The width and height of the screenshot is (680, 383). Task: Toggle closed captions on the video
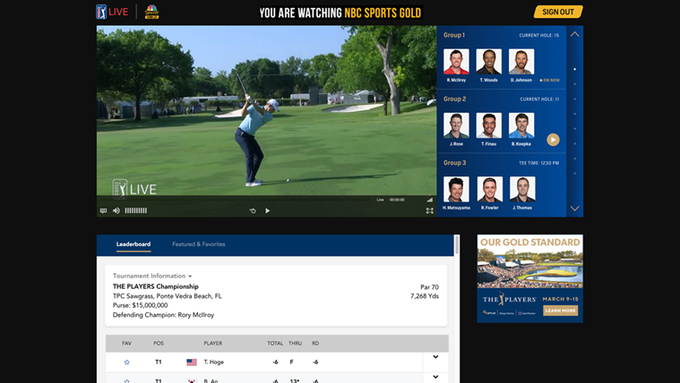(x=104, y=210)
